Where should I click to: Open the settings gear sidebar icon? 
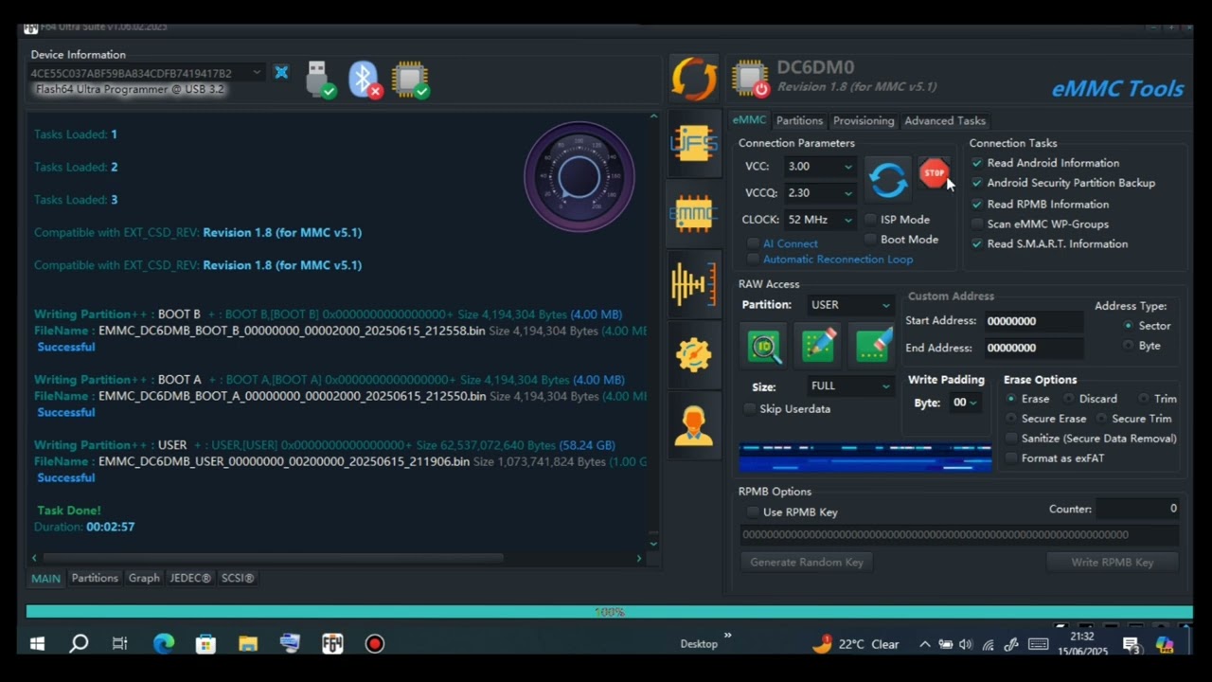click(694, 354)
